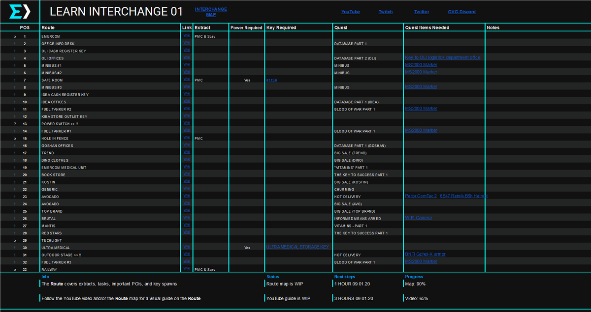Visit the Twitch link

pyautogui.click(x=386, y=12)
